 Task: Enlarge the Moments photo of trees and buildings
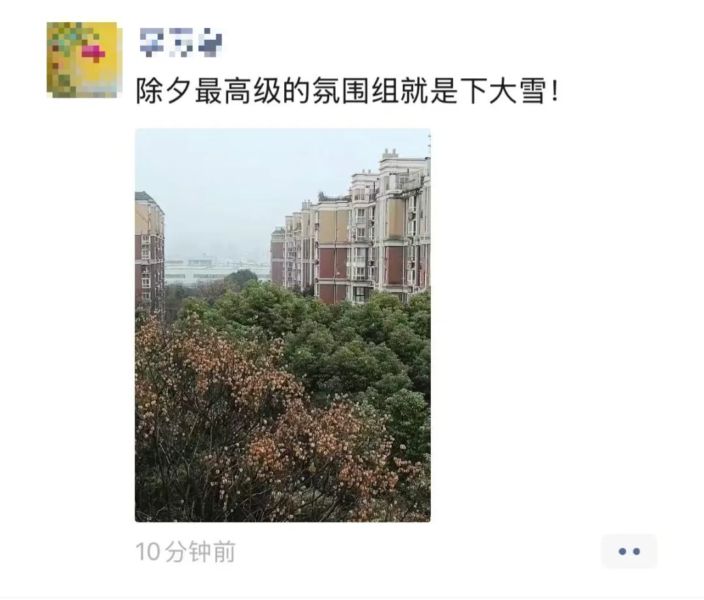(x=283, y=325)
